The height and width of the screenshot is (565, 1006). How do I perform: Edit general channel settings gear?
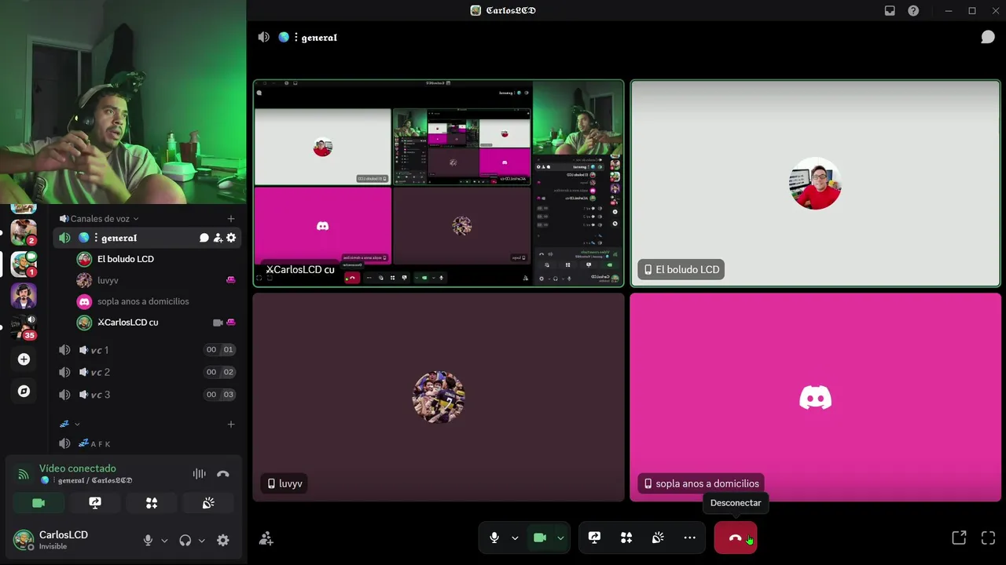231,238
